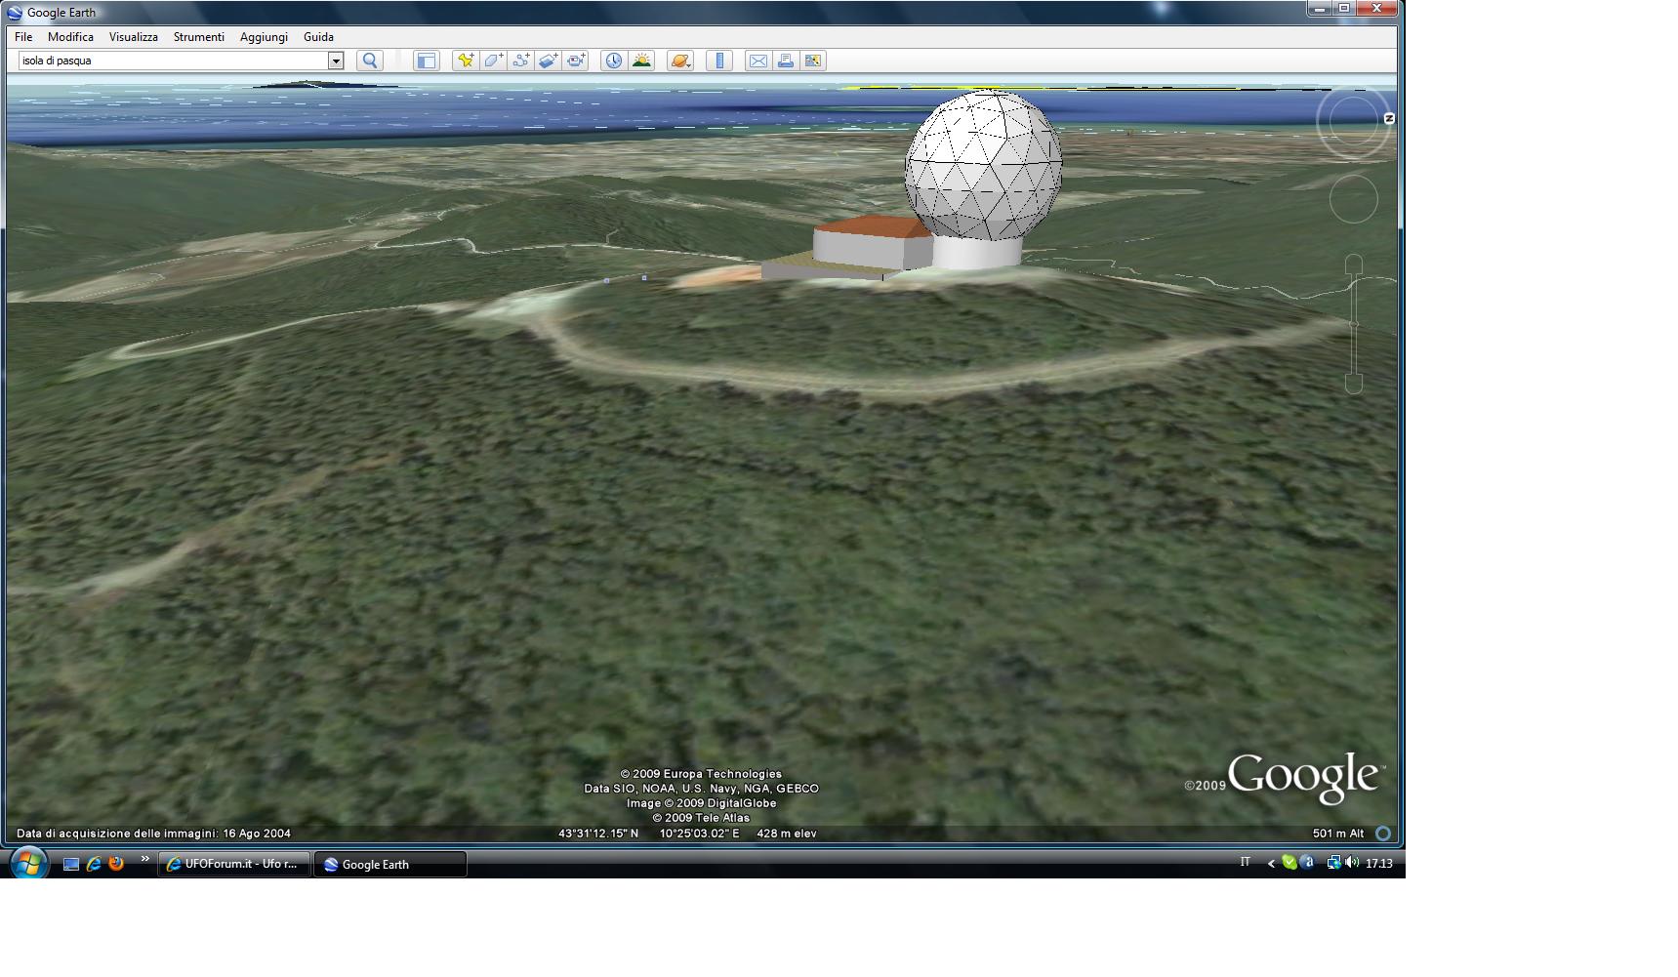Viewport: 1678px width, 977px height.
Task: Click the email envelope icon
Action: pyautogui.click(x=757, y=61)
